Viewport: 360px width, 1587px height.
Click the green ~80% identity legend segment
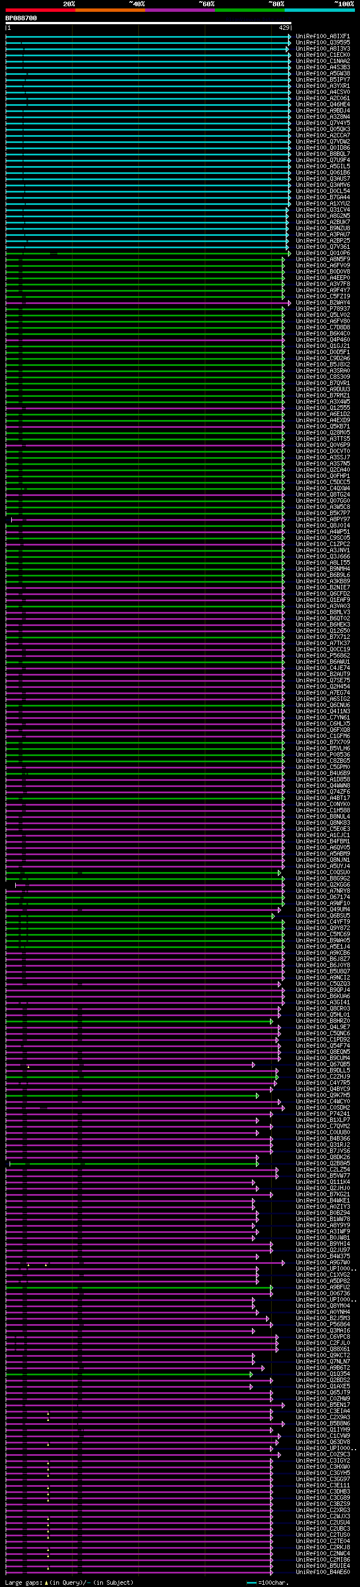(x=249, y=10)
